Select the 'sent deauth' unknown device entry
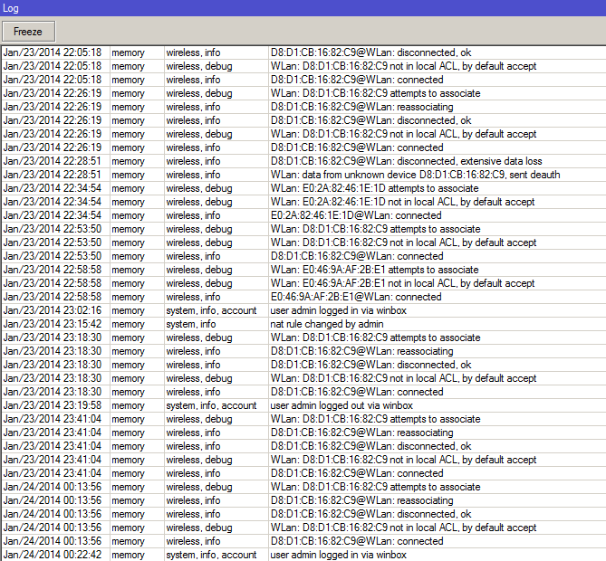Viewport: 606px width, 561px height. click(415, 175)
